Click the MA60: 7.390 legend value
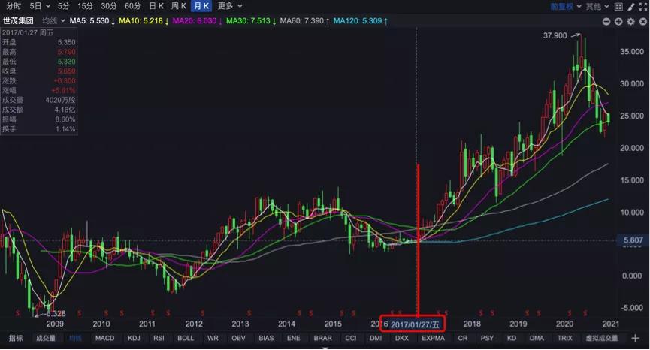Image resolution: width=650 pixels, height=350 pixels. (302, 21)
